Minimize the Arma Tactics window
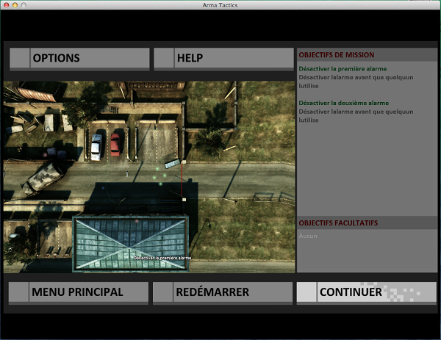The image size is (441, 340). coord(15,5)
